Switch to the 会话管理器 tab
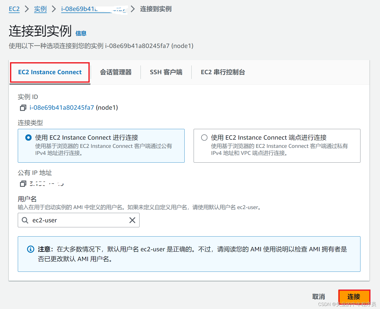This screenshot has width=380, height=309. (x=116, y=72)
